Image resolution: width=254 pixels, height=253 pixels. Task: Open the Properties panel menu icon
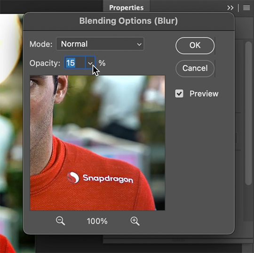[x=246, y=8]
